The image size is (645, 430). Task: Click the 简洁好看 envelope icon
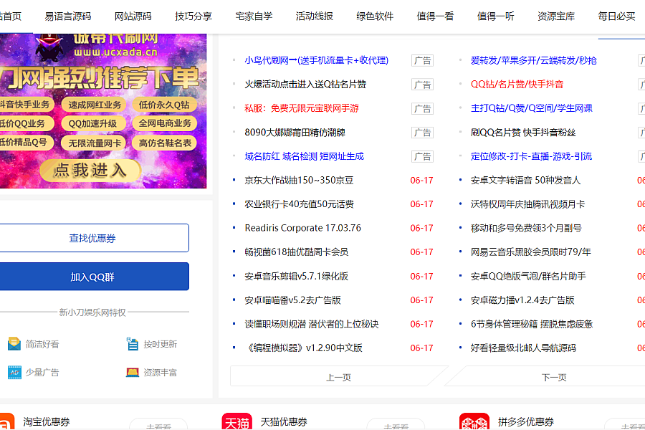click(x=14, y=344)
